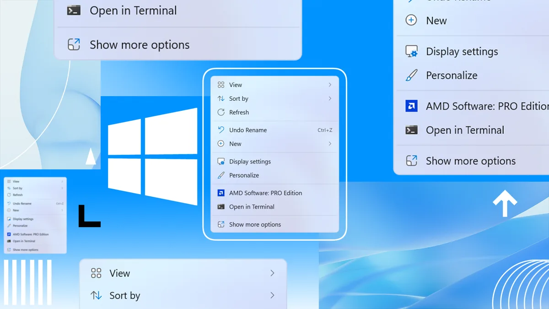Click the Show more options icon in the outlined menu
The image size is (549, 309).
pyautogui.click(x=221, y=225)
